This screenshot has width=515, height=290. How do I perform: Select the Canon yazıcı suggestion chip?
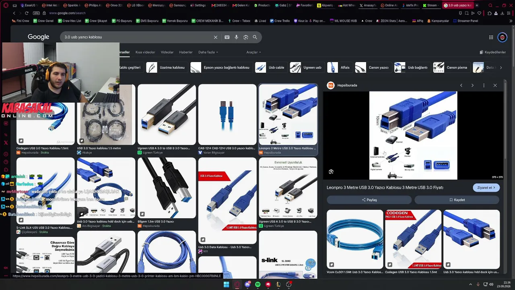373,68
